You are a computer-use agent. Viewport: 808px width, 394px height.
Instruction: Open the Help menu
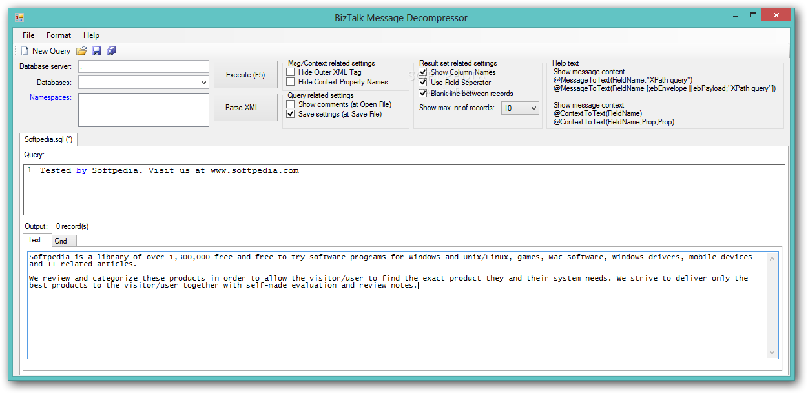coord(91,35)
